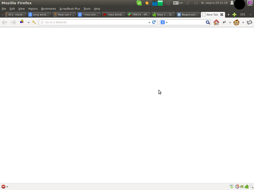Click the green checkmark tray icon
Image resolution: width=254 pixels, height=190 pixels.
[x=139, y=3]
